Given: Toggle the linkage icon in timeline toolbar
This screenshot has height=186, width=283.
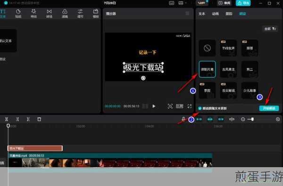Looking at the screenshot, I should pos(221,119).
